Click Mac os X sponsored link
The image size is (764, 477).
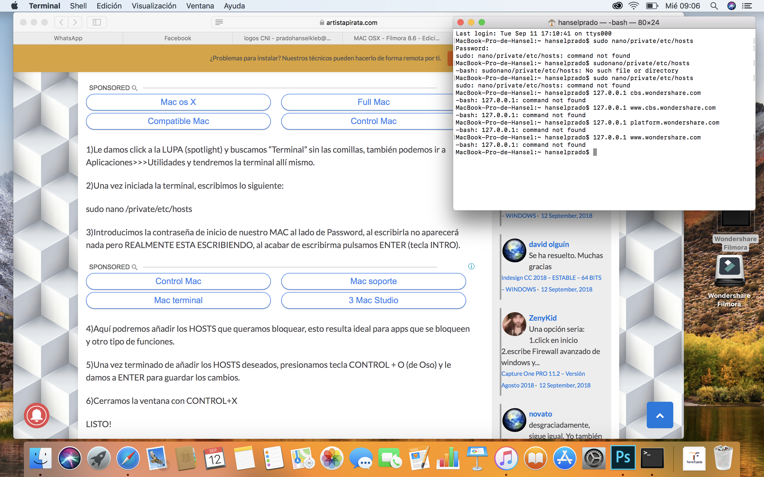click(178, 102)
